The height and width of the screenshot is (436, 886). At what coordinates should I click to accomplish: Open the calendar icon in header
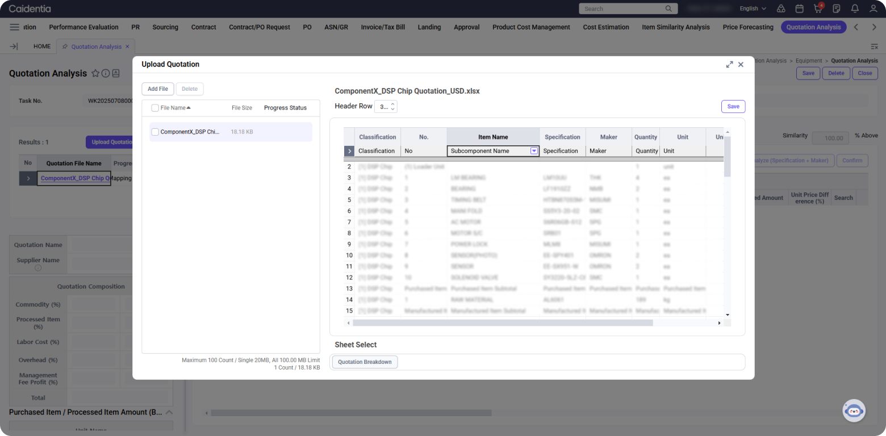tap(799, 9)
